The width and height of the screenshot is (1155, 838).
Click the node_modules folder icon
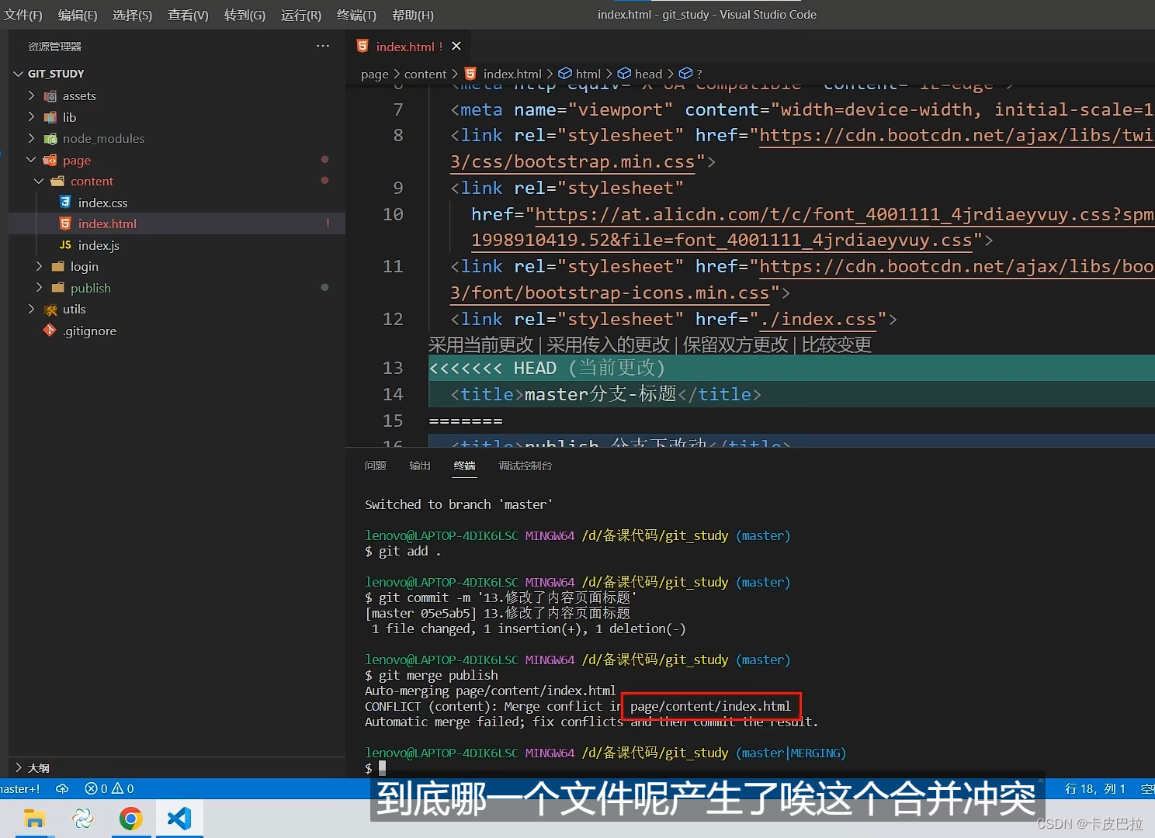[50, 138]
